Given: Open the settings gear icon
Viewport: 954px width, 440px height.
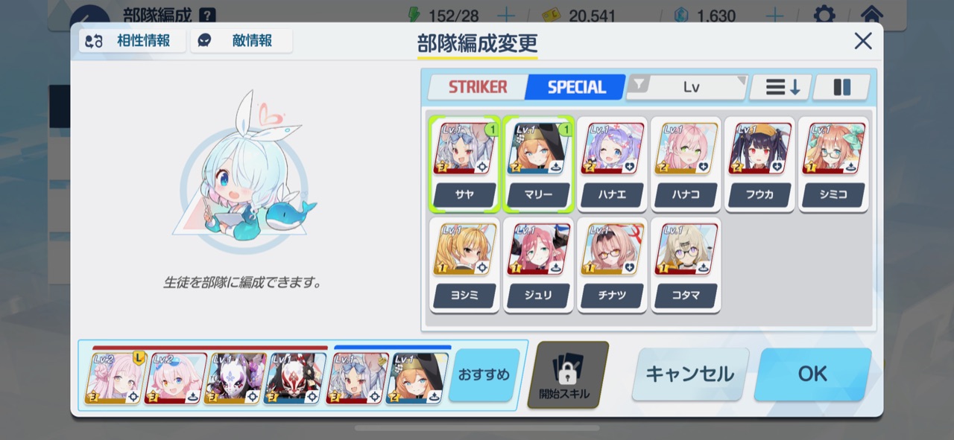Looking at the screenshot, I should click(x=824, y=15).
